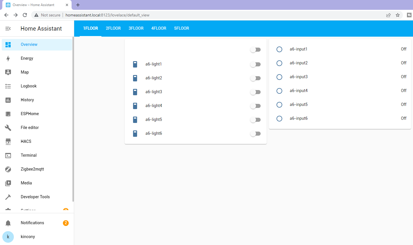Collapse the sidebar with the menu icon

pyautogui.click(x=8, y=29)
